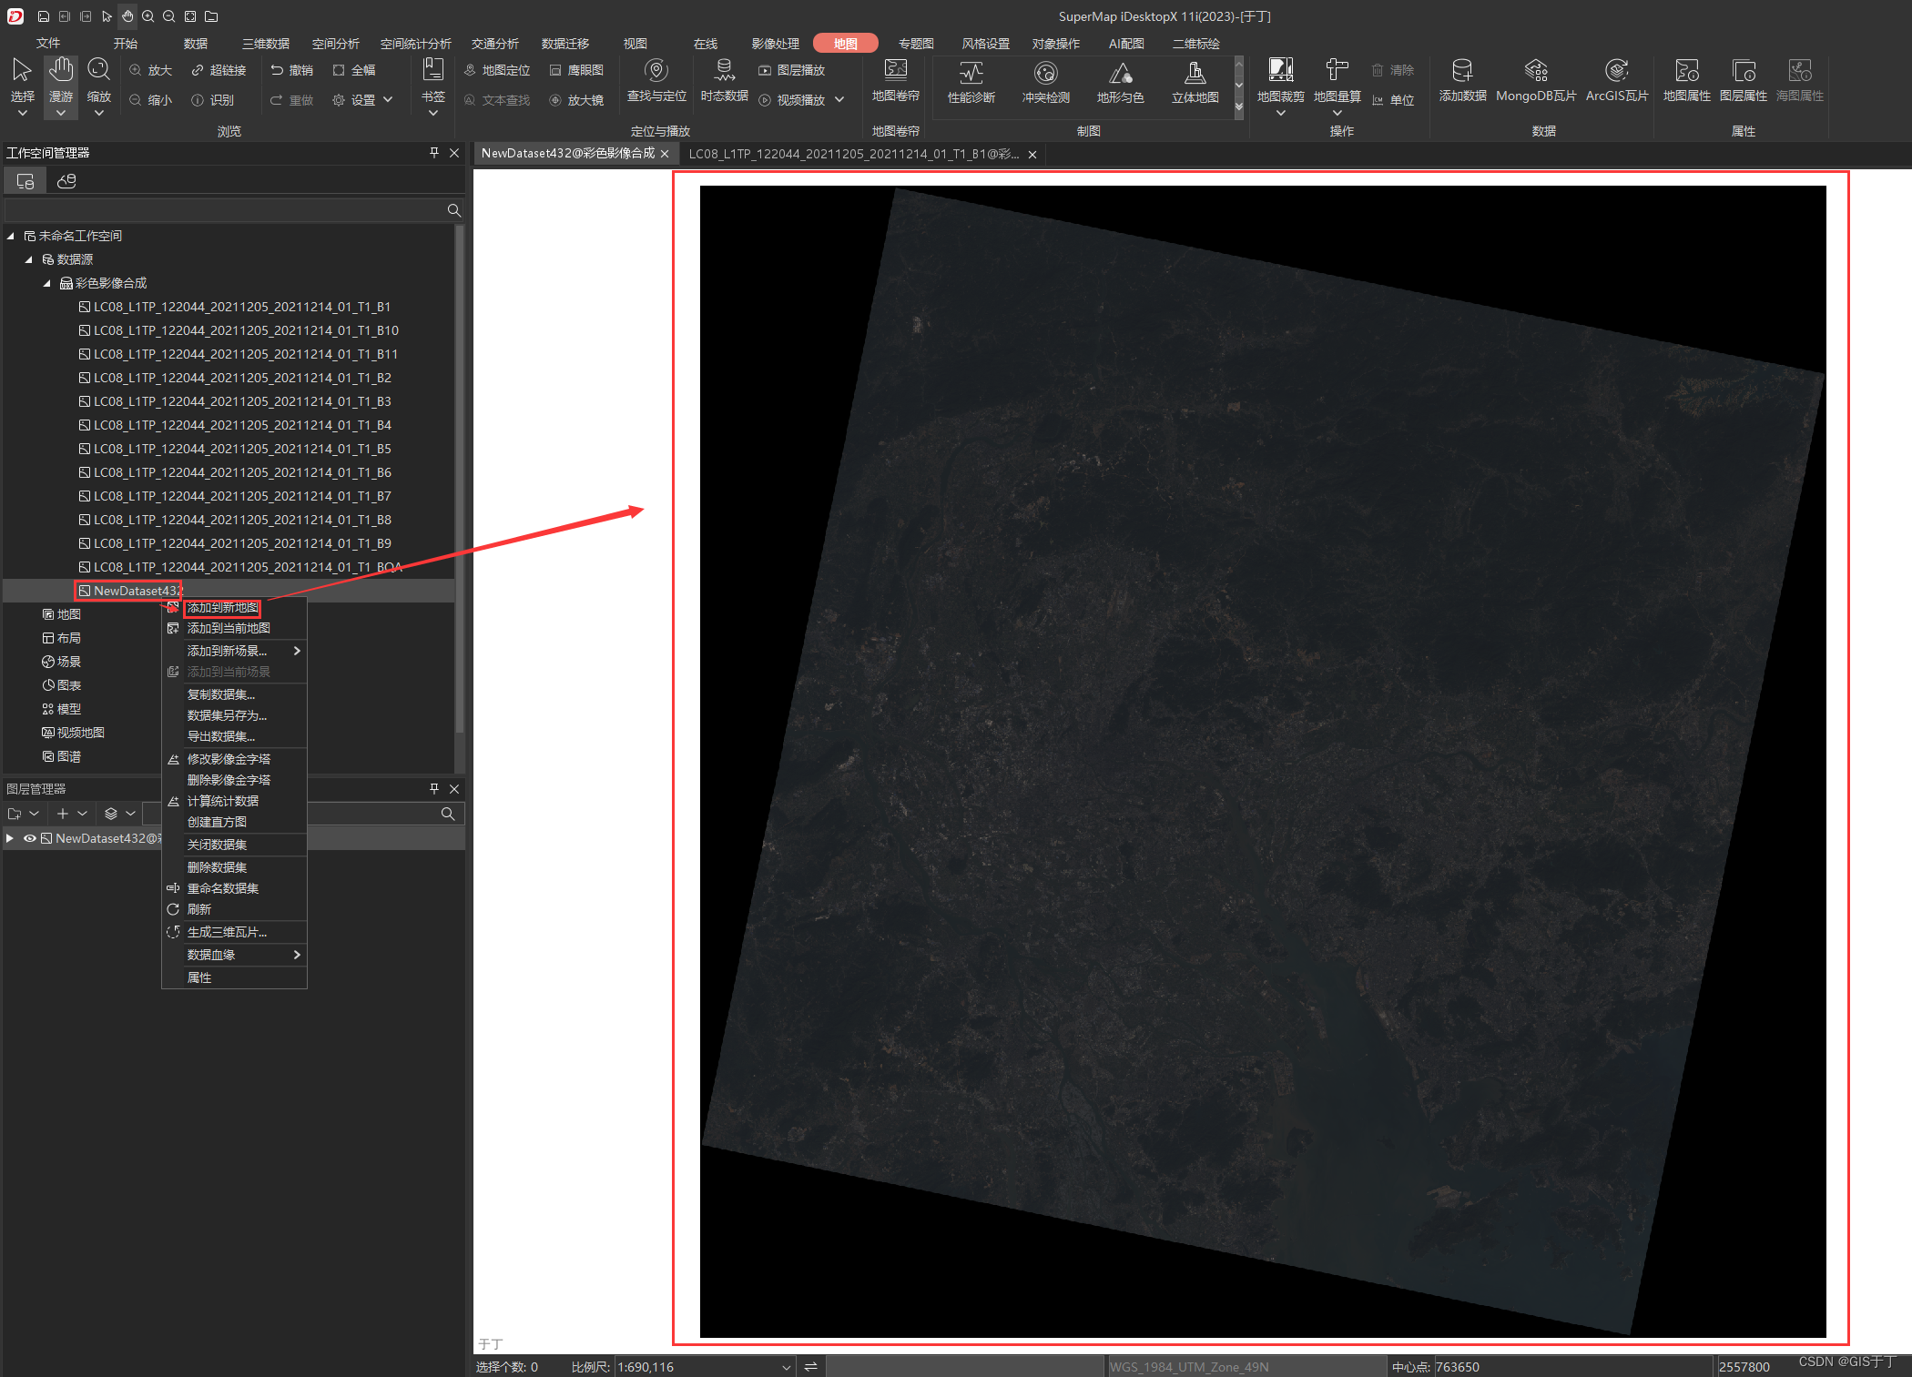Click the Add Data (添加数据) icon

pyautogui.click(x=1462, y=71)
